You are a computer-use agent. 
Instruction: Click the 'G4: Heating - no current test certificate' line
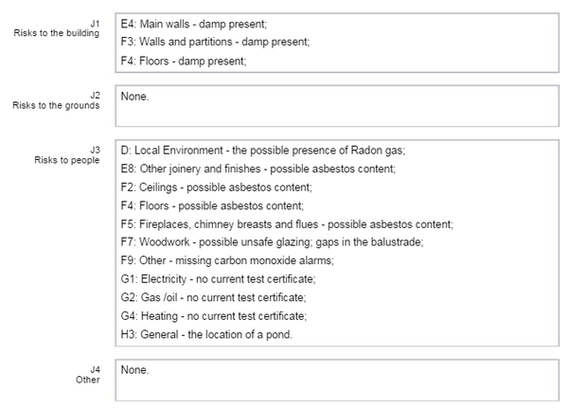coord(214,316)
